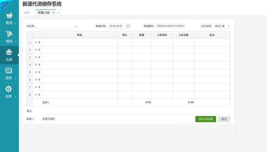The image size is (267, 152).
Task: Add a row after row 5
Action: (36, 72)
